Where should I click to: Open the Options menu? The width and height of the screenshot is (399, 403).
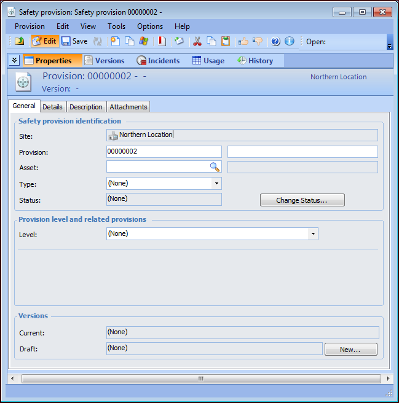click(150, 26)
